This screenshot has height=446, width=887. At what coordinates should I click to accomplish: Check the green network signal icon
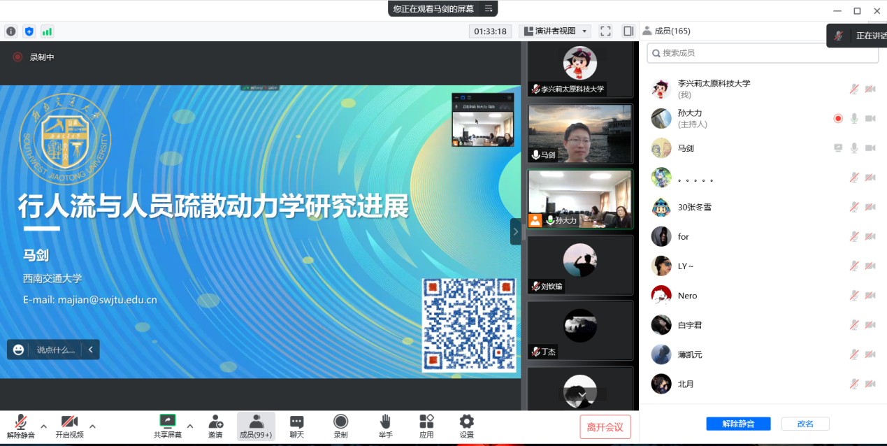(47, 31)
